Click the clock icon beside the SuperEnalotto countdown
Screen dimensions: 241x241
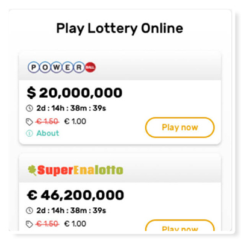[30, 211]
